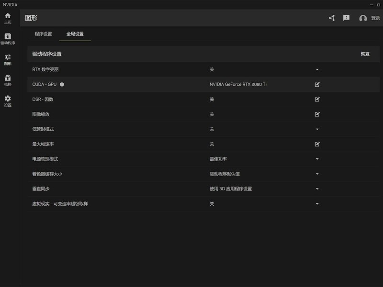Screen dimensions: 383x287
Task: Click the NVIDIA GeForce RTX 2080 Ti value
Action: [238, 84]
